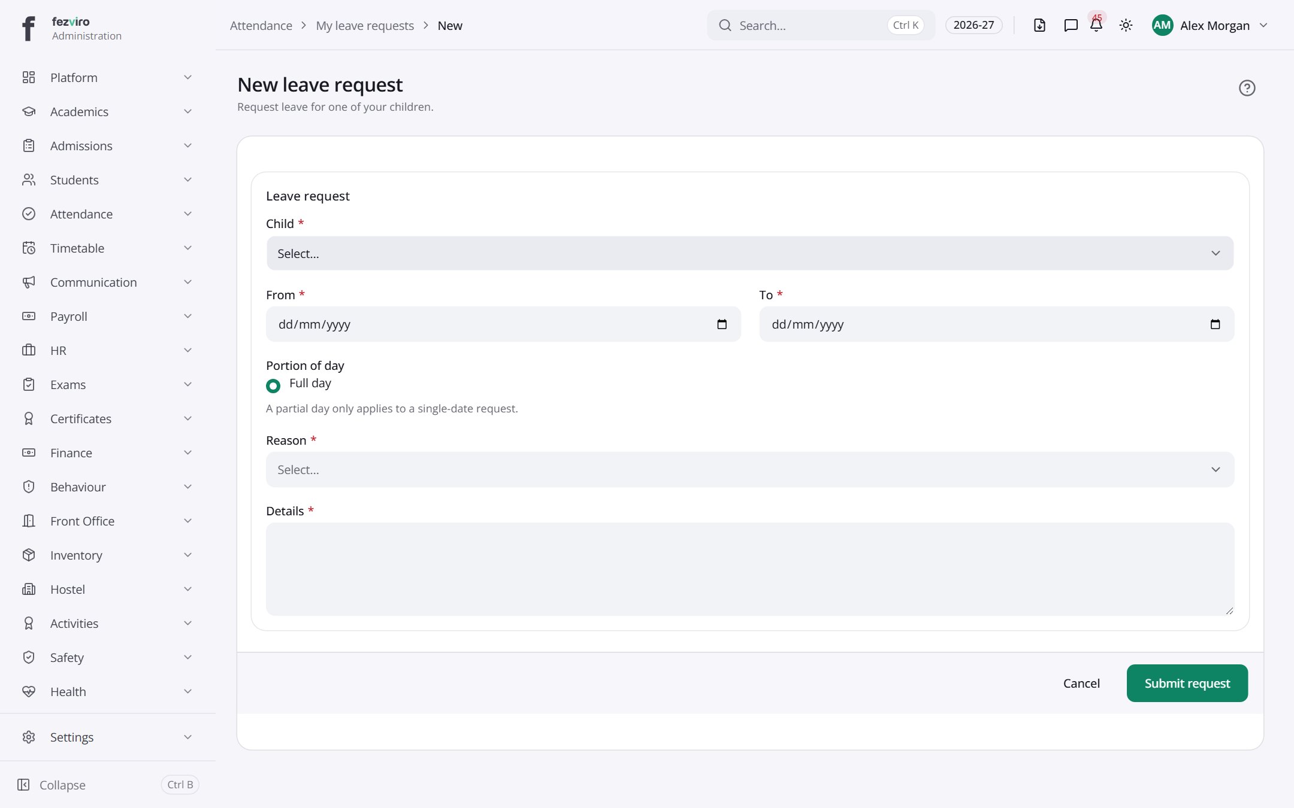
Task: Focus the Search field
Action: pyautogui.click(x=821, y=25)
